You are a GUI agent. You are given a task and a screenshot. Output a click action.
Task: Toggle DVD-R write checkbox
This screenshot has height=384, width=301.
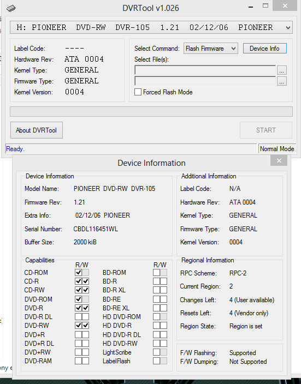pos(85,308)
